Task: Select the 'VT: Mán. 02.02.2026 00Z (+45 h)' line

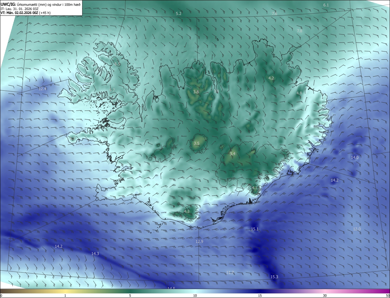Action: (x=25, y=13)
